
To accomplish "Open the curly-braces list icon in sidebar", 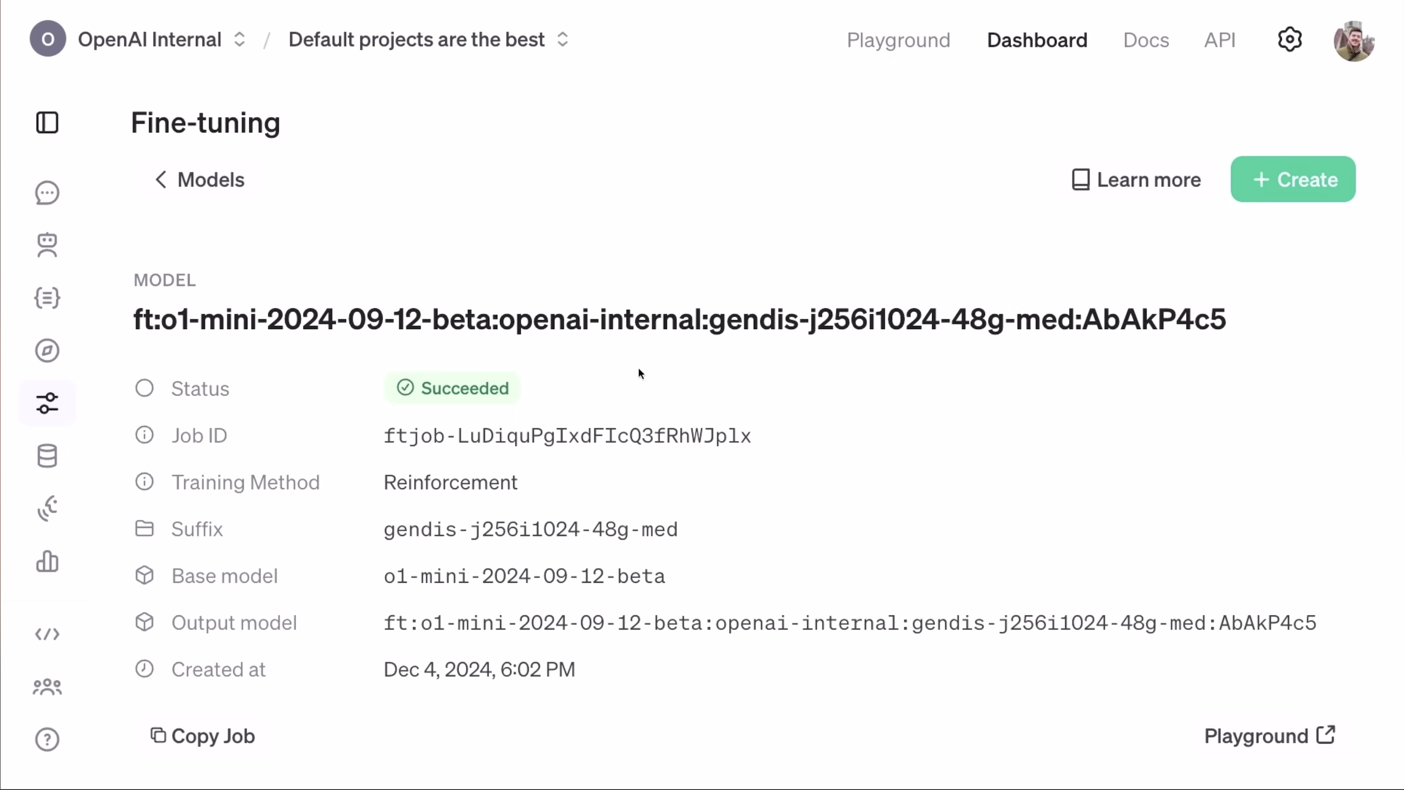I will (x=47, y=298).
